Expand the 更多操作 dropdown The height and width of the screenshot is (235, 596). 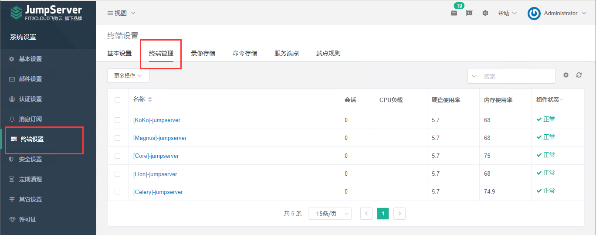click(128, 75)
